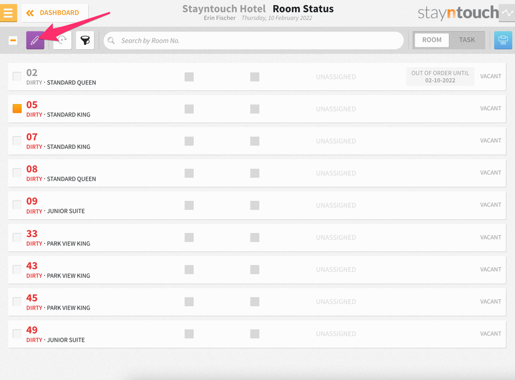Click DIRTY · PARK VIEW KING under room 43
Screen dimensions: 515x380
pos(58,276)
